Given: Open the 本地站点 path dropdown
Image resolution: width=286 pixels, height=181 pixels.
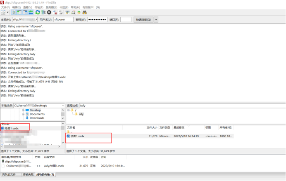Looking at the screenshot, I should click(63, 106).
